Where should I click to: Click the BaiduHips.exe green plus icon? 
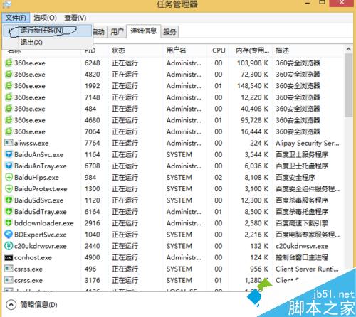(9, 177)
